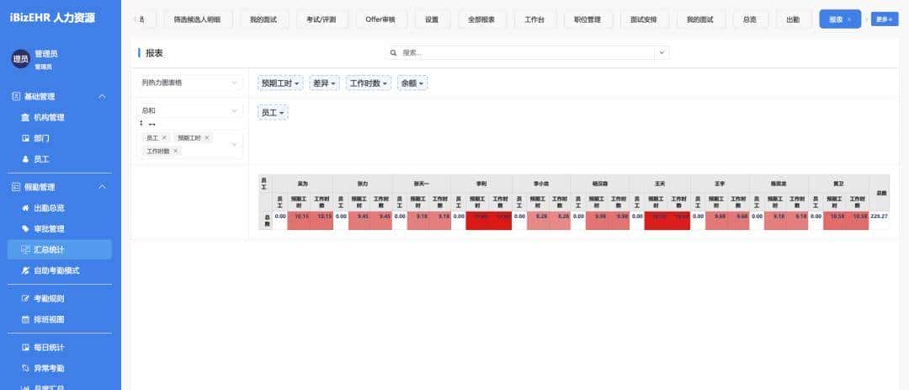
Task: Click the 考勤规则 edit icon
Action: (25, 298)
